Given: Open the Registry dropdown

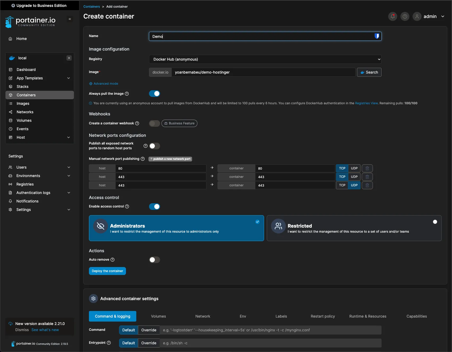Looking at the screenshot, I should coord(265,59).
